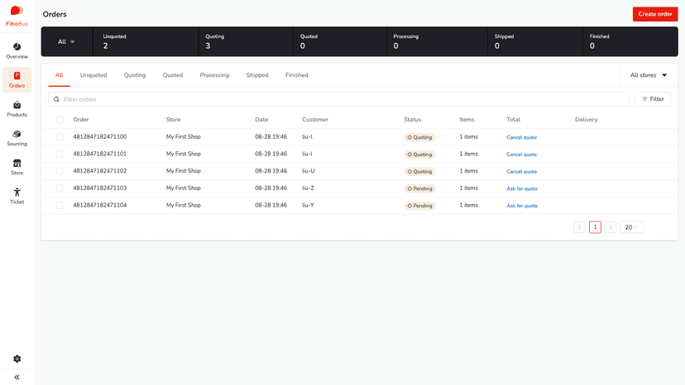Check the box for order 4812847182471104

60,205
